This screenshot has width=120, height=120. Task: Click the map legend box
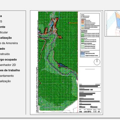[x=90, y=35]
